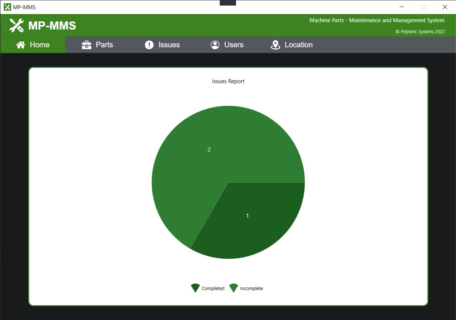Switch to the Issues tab
The height and width of the screenshot is (320, 456).
[x=169, y=45]
